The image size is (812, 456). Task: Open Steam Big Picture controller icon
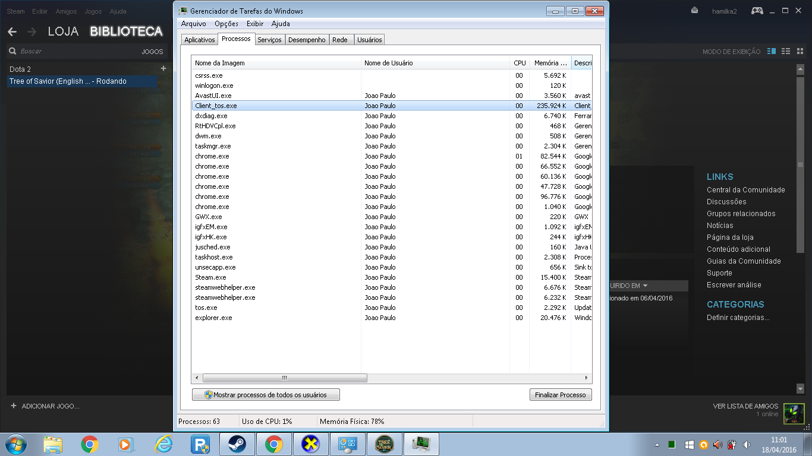(757, 11)
